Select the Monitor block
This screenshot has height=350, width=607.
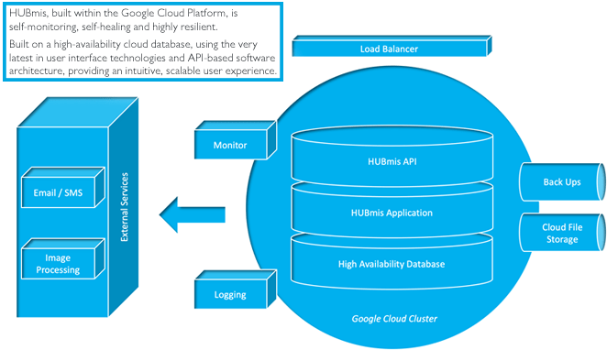click(236, 140)
